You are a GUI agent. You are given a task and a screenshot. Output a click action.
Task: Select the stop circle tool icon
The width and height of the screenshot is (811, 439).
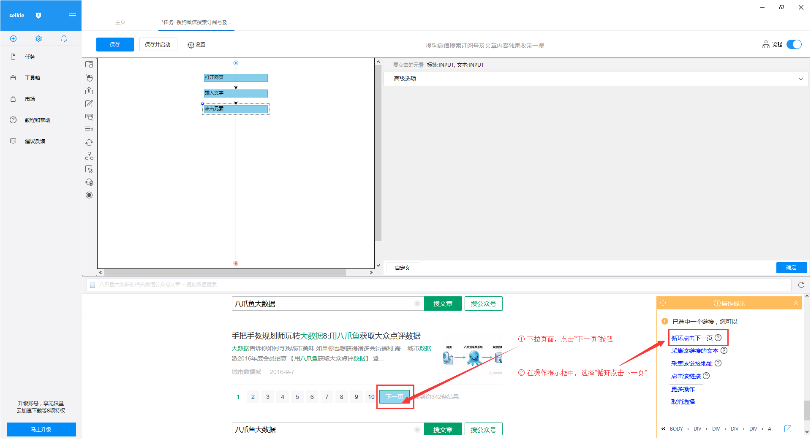89,195
